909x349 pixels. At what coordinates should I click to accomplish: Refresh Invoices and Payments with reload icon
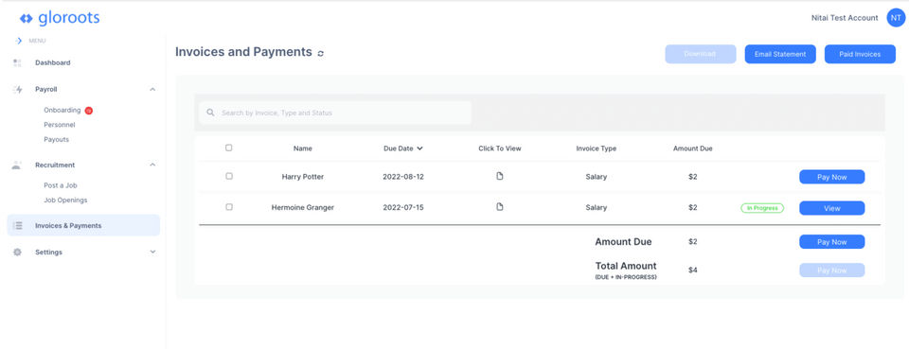(321, 53)
